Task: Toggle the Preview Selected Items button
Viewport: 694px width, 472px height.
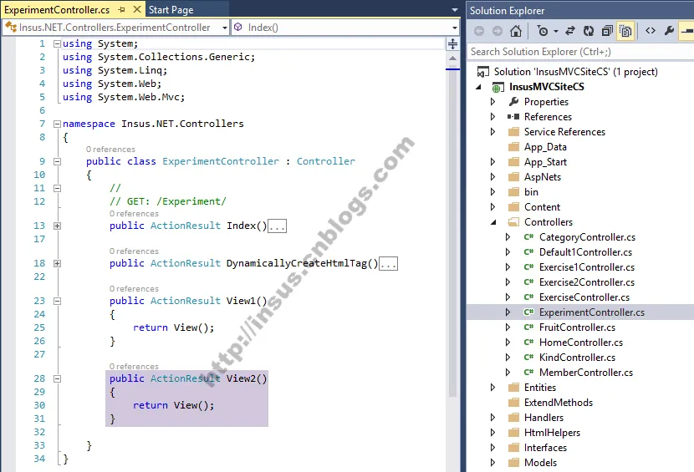Action: coord(686,31)
